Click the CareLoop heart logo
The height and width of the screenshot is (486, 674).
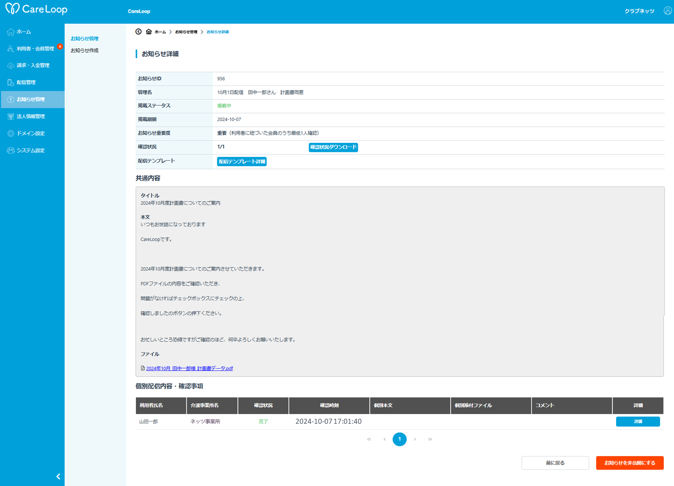pyautogui.click(x=13, y=9)
